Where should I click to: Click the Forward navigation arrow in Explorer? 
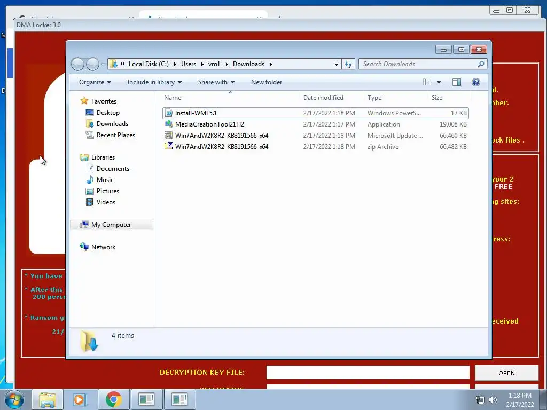click(x=92, y=64)
